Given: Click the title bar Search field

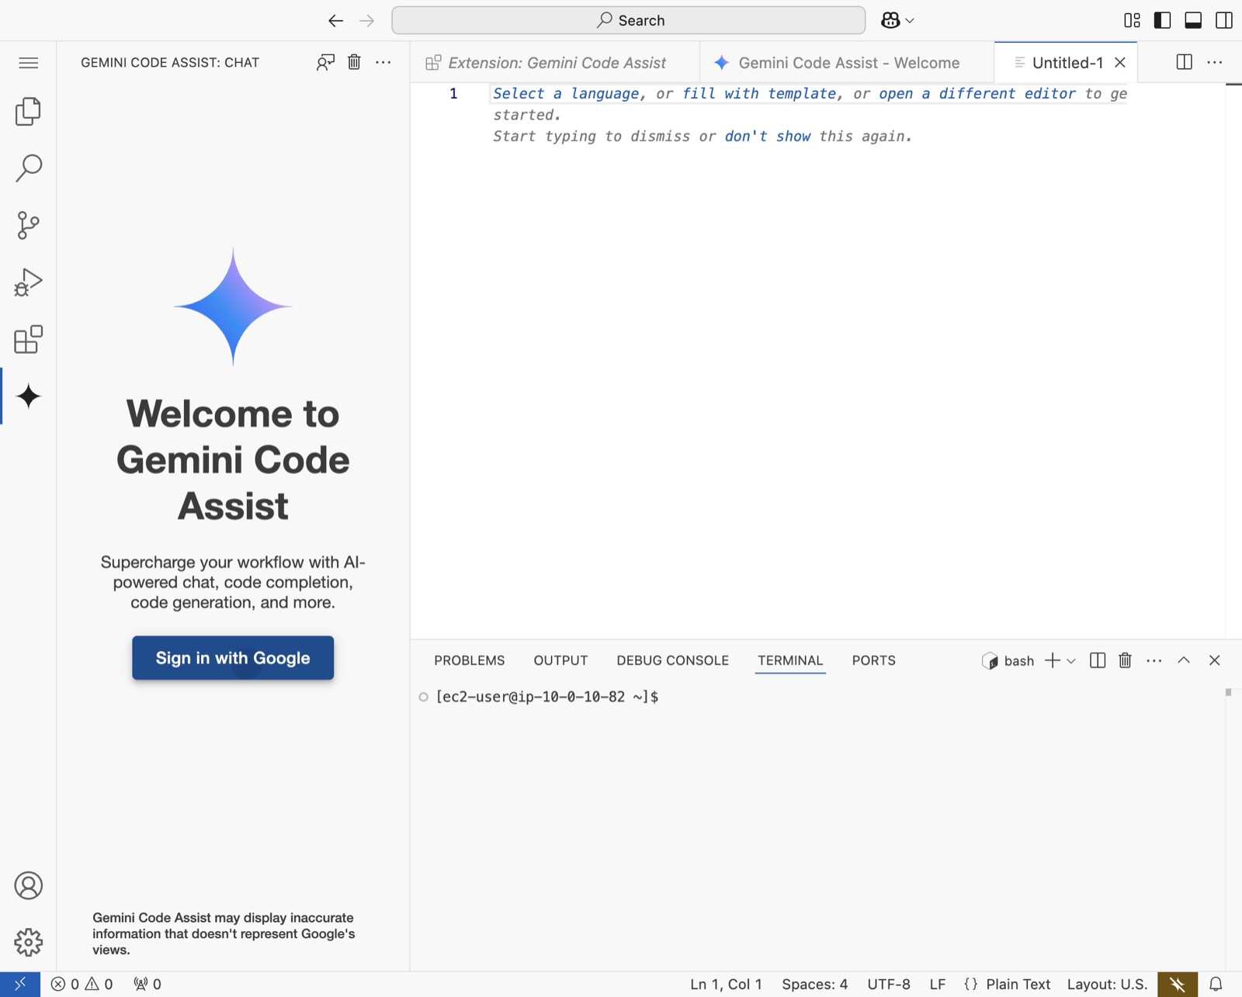Looking at the screenshot, I should coord(629,21).
